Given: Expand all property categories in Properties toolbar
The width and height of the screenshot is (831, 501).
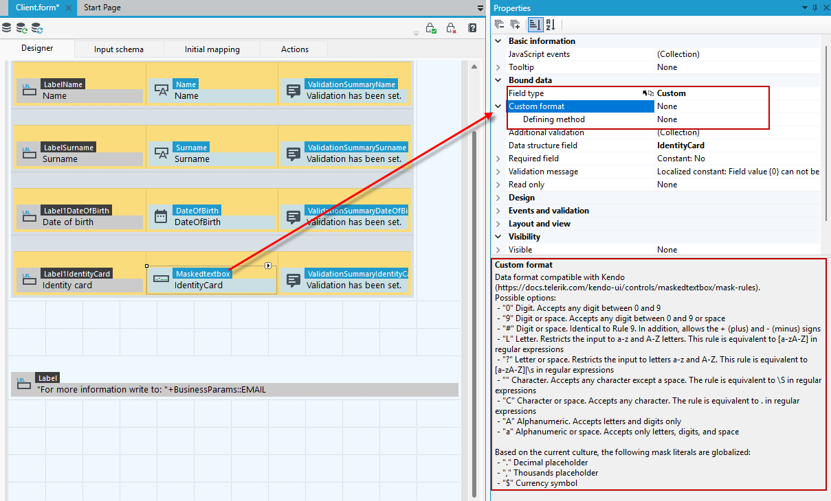Looking at the screenshot, I should coord(515,25).
